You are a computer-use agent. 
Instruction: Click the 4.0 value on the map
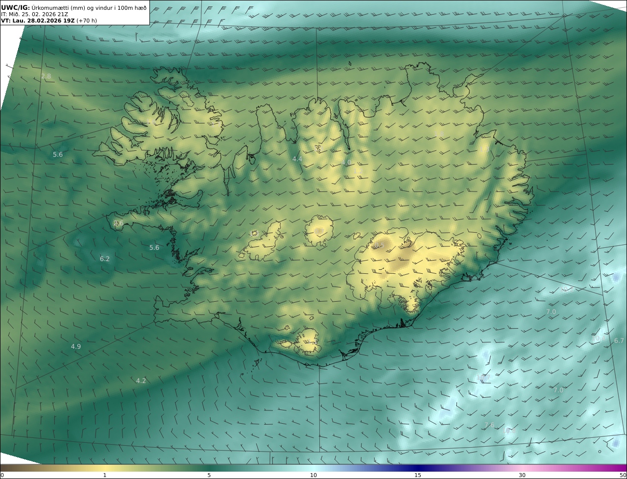[346, 162]
